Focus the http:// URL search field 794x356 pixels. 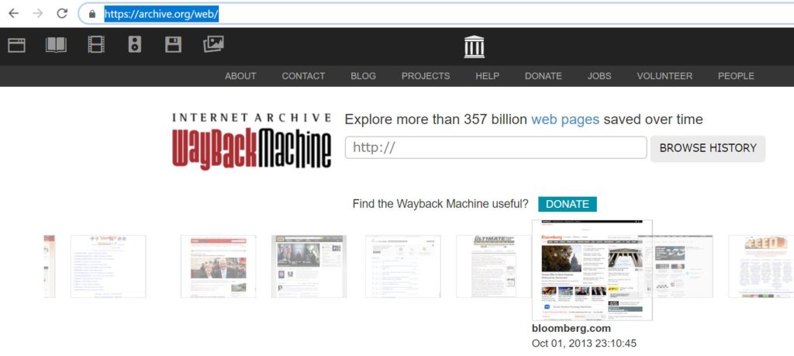pos(495,147)
